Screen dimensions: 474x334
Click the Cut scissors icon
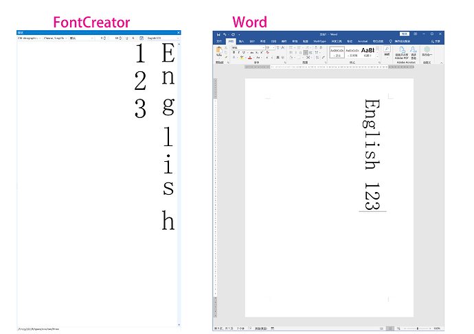click(x=226, y=48)
